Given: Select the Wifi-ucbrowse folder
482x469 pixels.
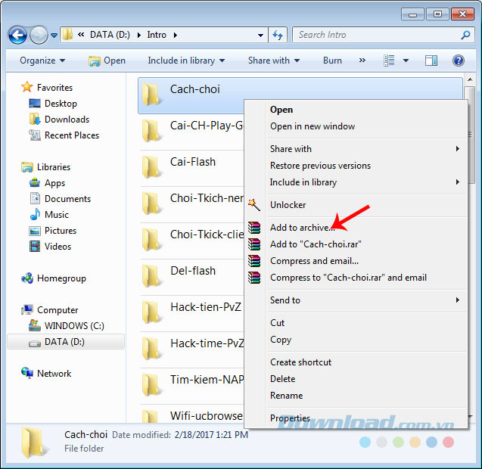Looking at the screenshot, I should click(x=207, y=416).
